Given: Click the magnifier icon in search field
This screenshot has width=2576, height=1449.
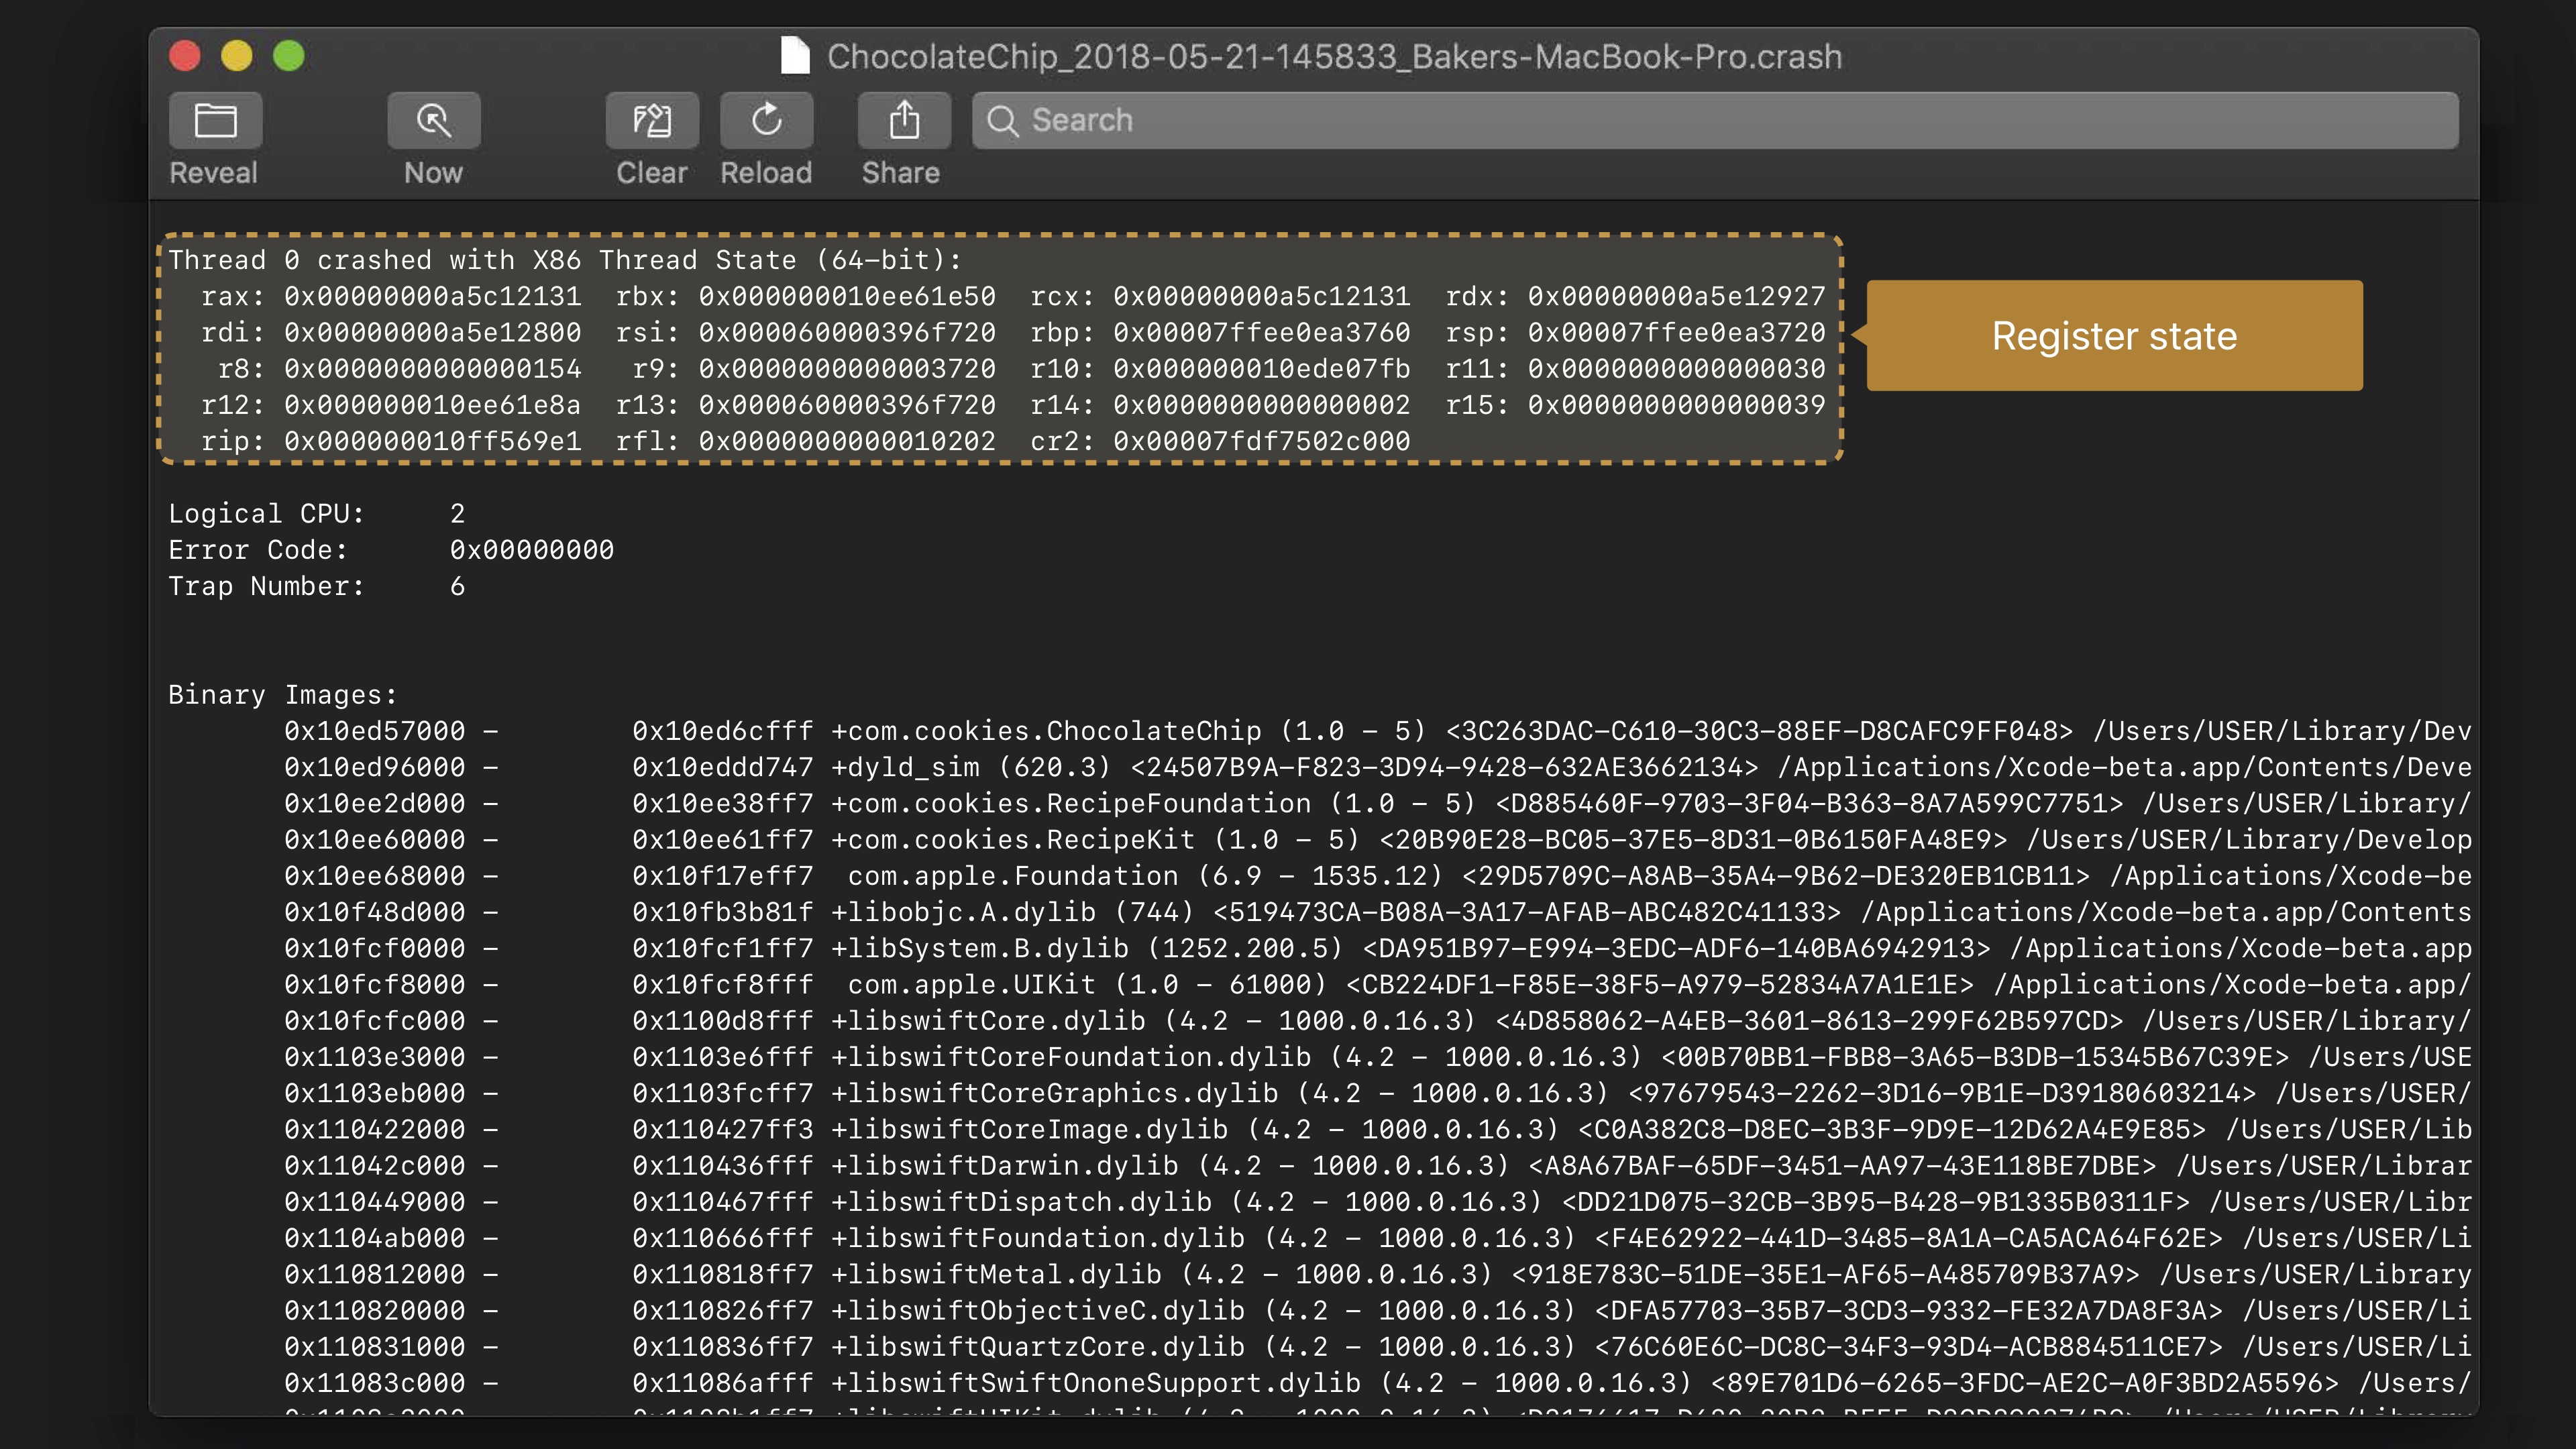Looking at the screenshot, I should (x=1002, y=121).
